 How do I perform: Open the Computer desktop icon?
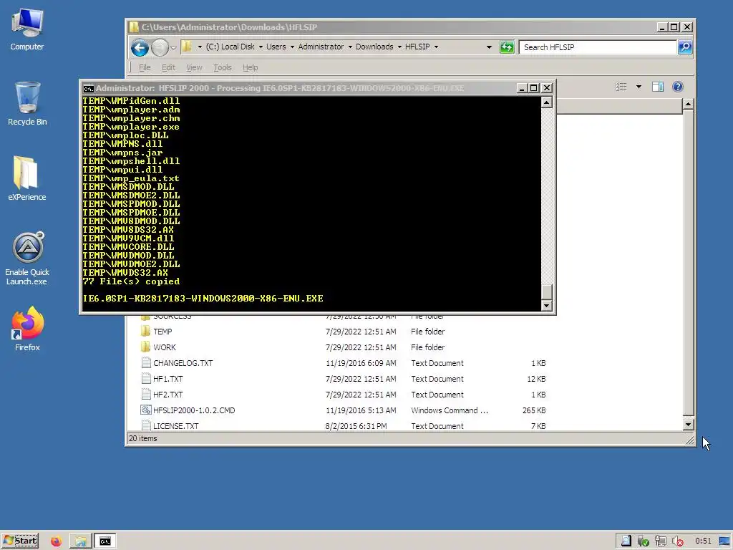27,30
